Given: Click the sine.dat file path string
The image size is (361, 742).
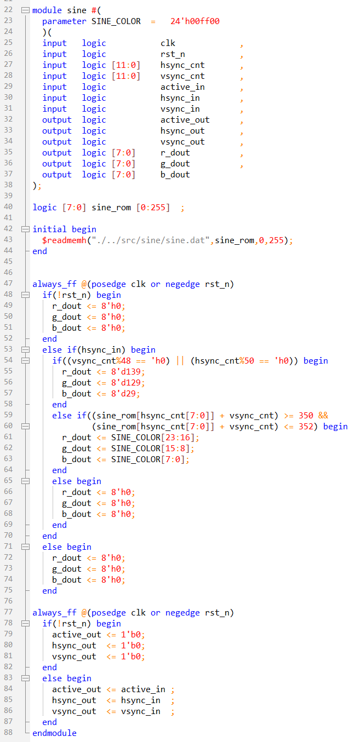Looking at the screenshot, I should coord(151,240).
